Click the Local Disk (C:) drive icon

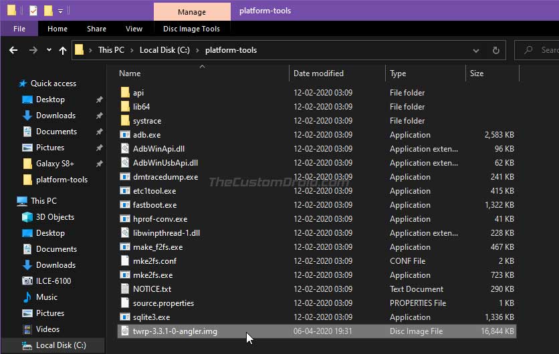(x=27, y=345)
